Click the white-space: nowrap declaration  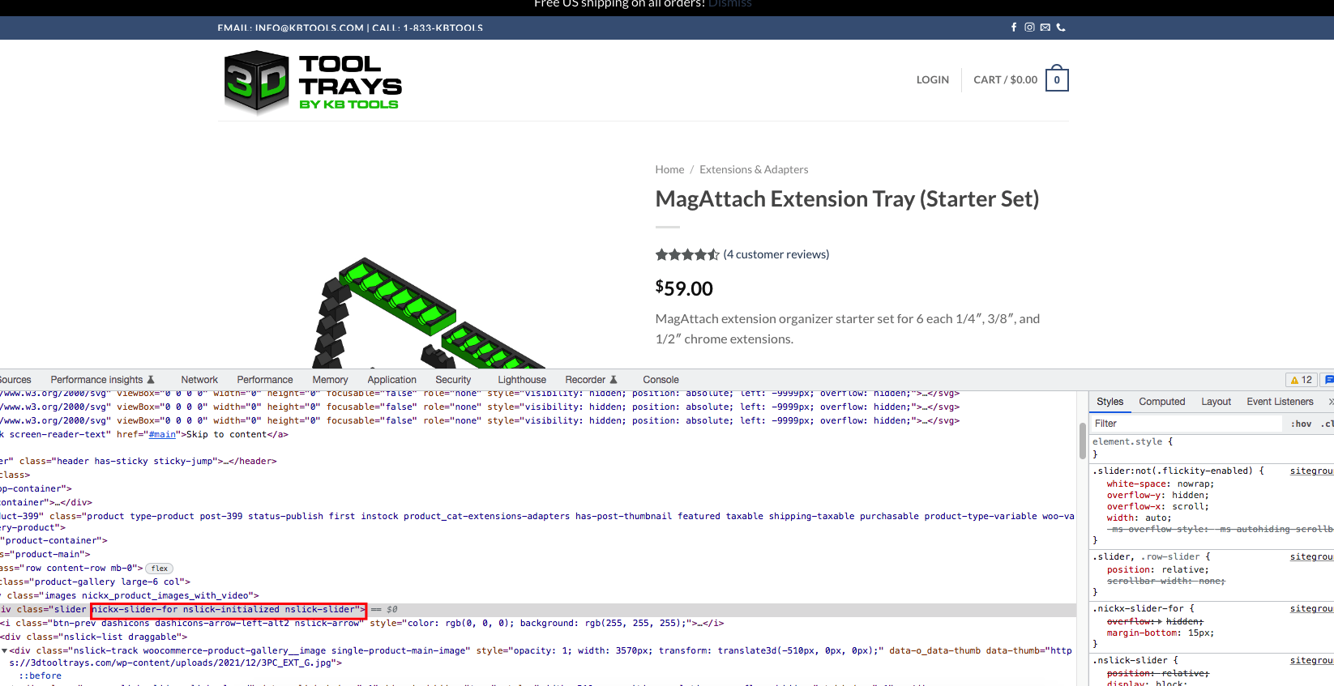click(x=1160, y=484)
